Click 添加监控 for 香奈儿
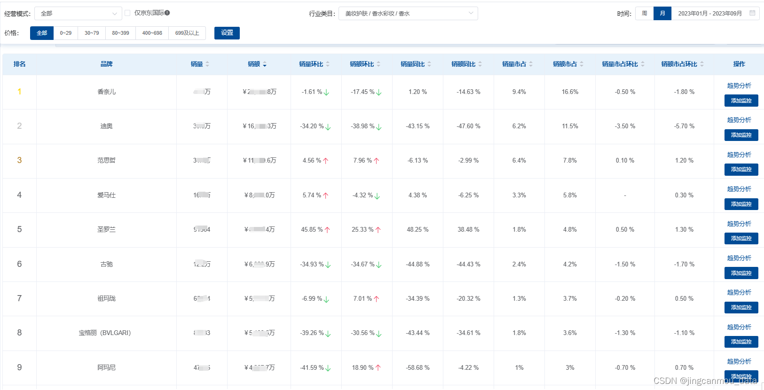The width and height of the screenshot is (764, 390). pos(741,101)
